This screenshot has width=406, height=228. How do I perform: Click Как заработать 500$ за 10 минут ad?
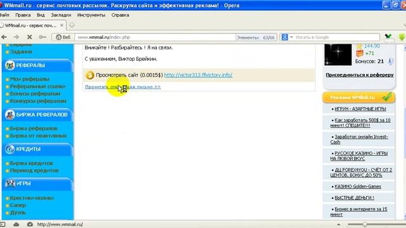pos(360,123)
